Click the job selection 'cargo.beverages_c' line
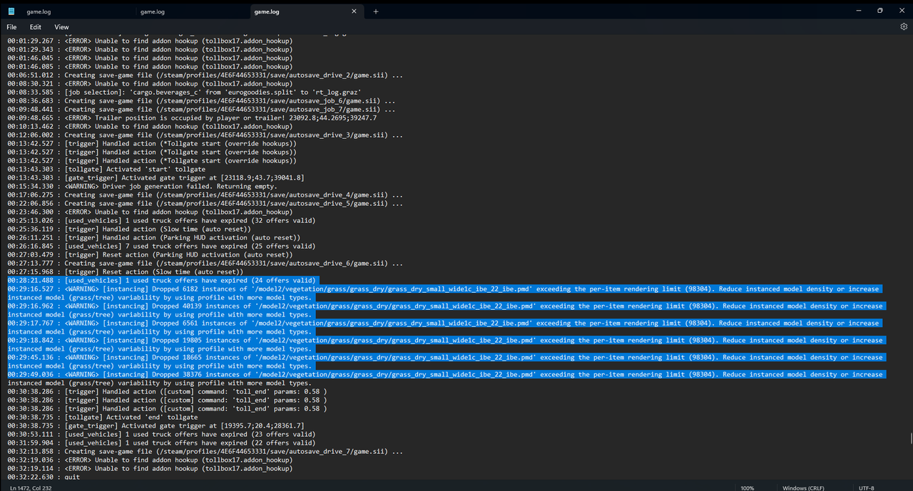Viewport: 913px width, 491px height. coord(185,92)
